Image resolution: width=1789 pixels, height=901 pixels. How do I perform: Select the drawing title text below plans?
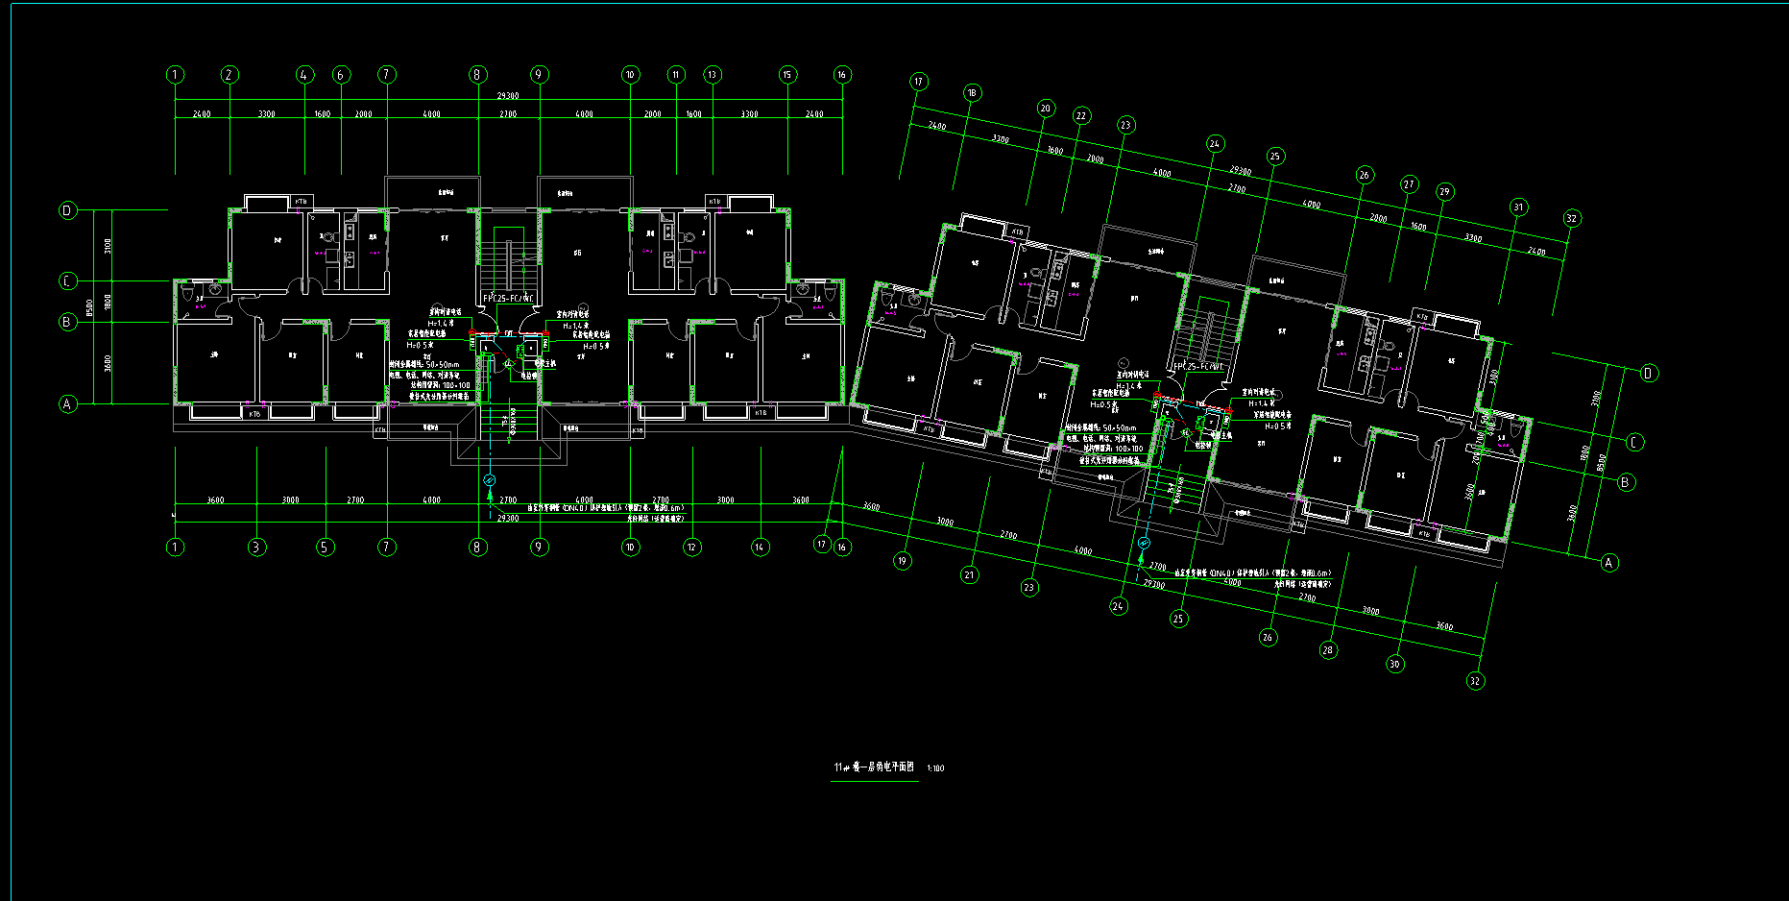(874, 767)
